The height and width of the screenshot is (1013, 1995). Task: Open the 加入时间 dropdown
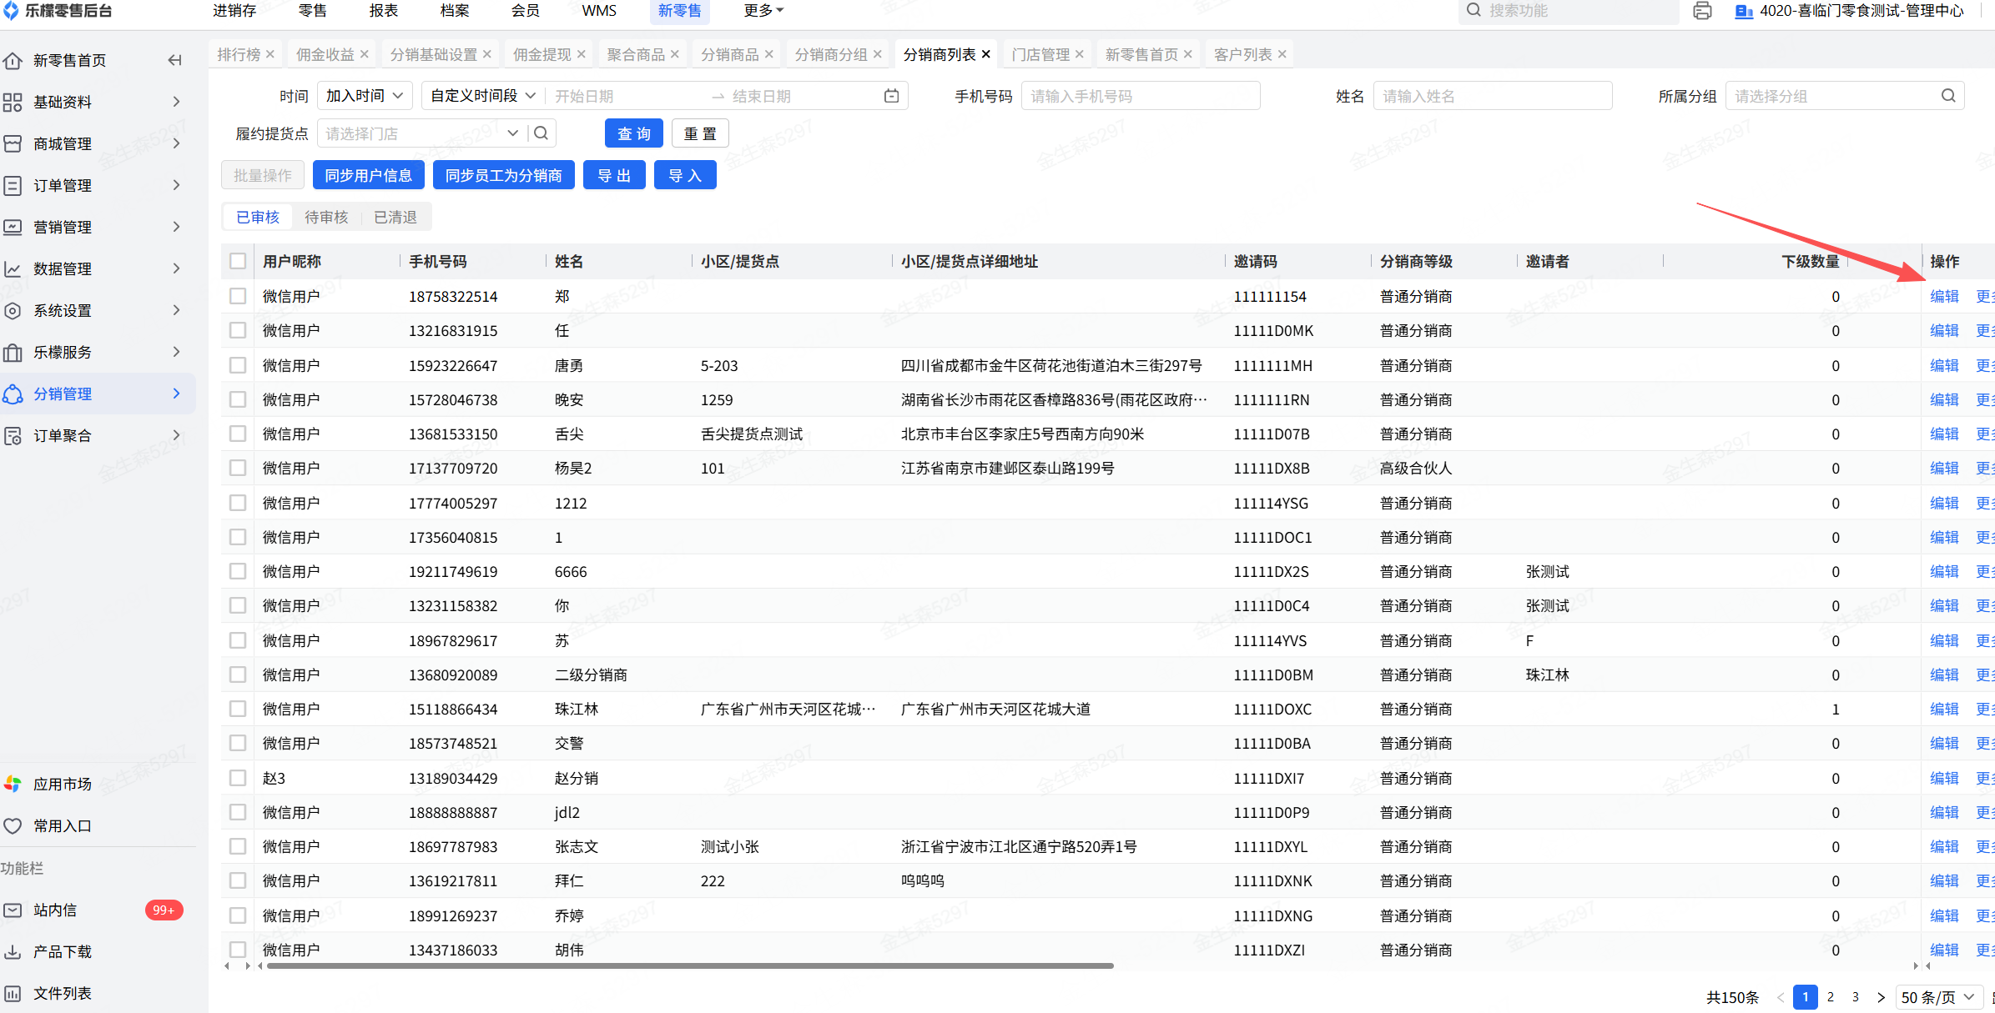point(365,96)
